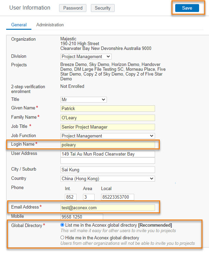209x253 pixels.
Task: Click the phone Local number field
Action: 117,197
